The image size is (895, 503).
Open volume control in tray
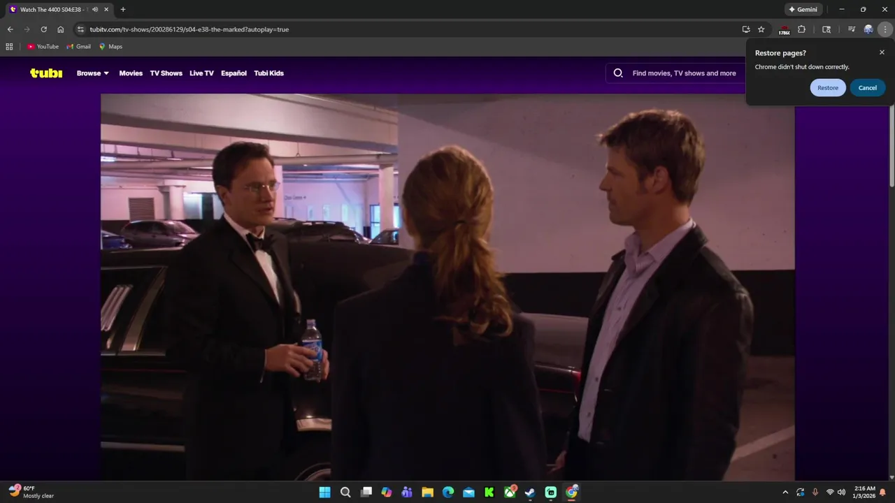click(841, 493)
